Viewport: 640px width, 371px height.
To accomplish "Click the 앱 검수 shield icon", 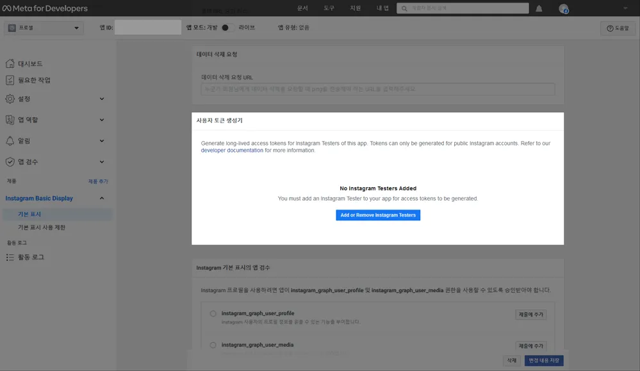I will (10, 161).
